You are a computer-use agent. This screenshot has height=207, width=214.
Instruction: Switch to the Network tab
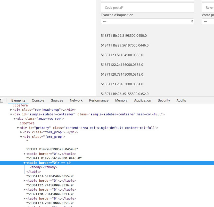tap(76, 100)
